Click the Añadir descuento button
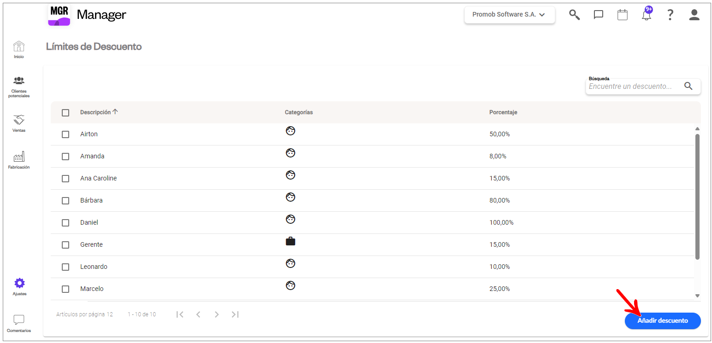This screenshot has width=712, height=343. point(663,321)
